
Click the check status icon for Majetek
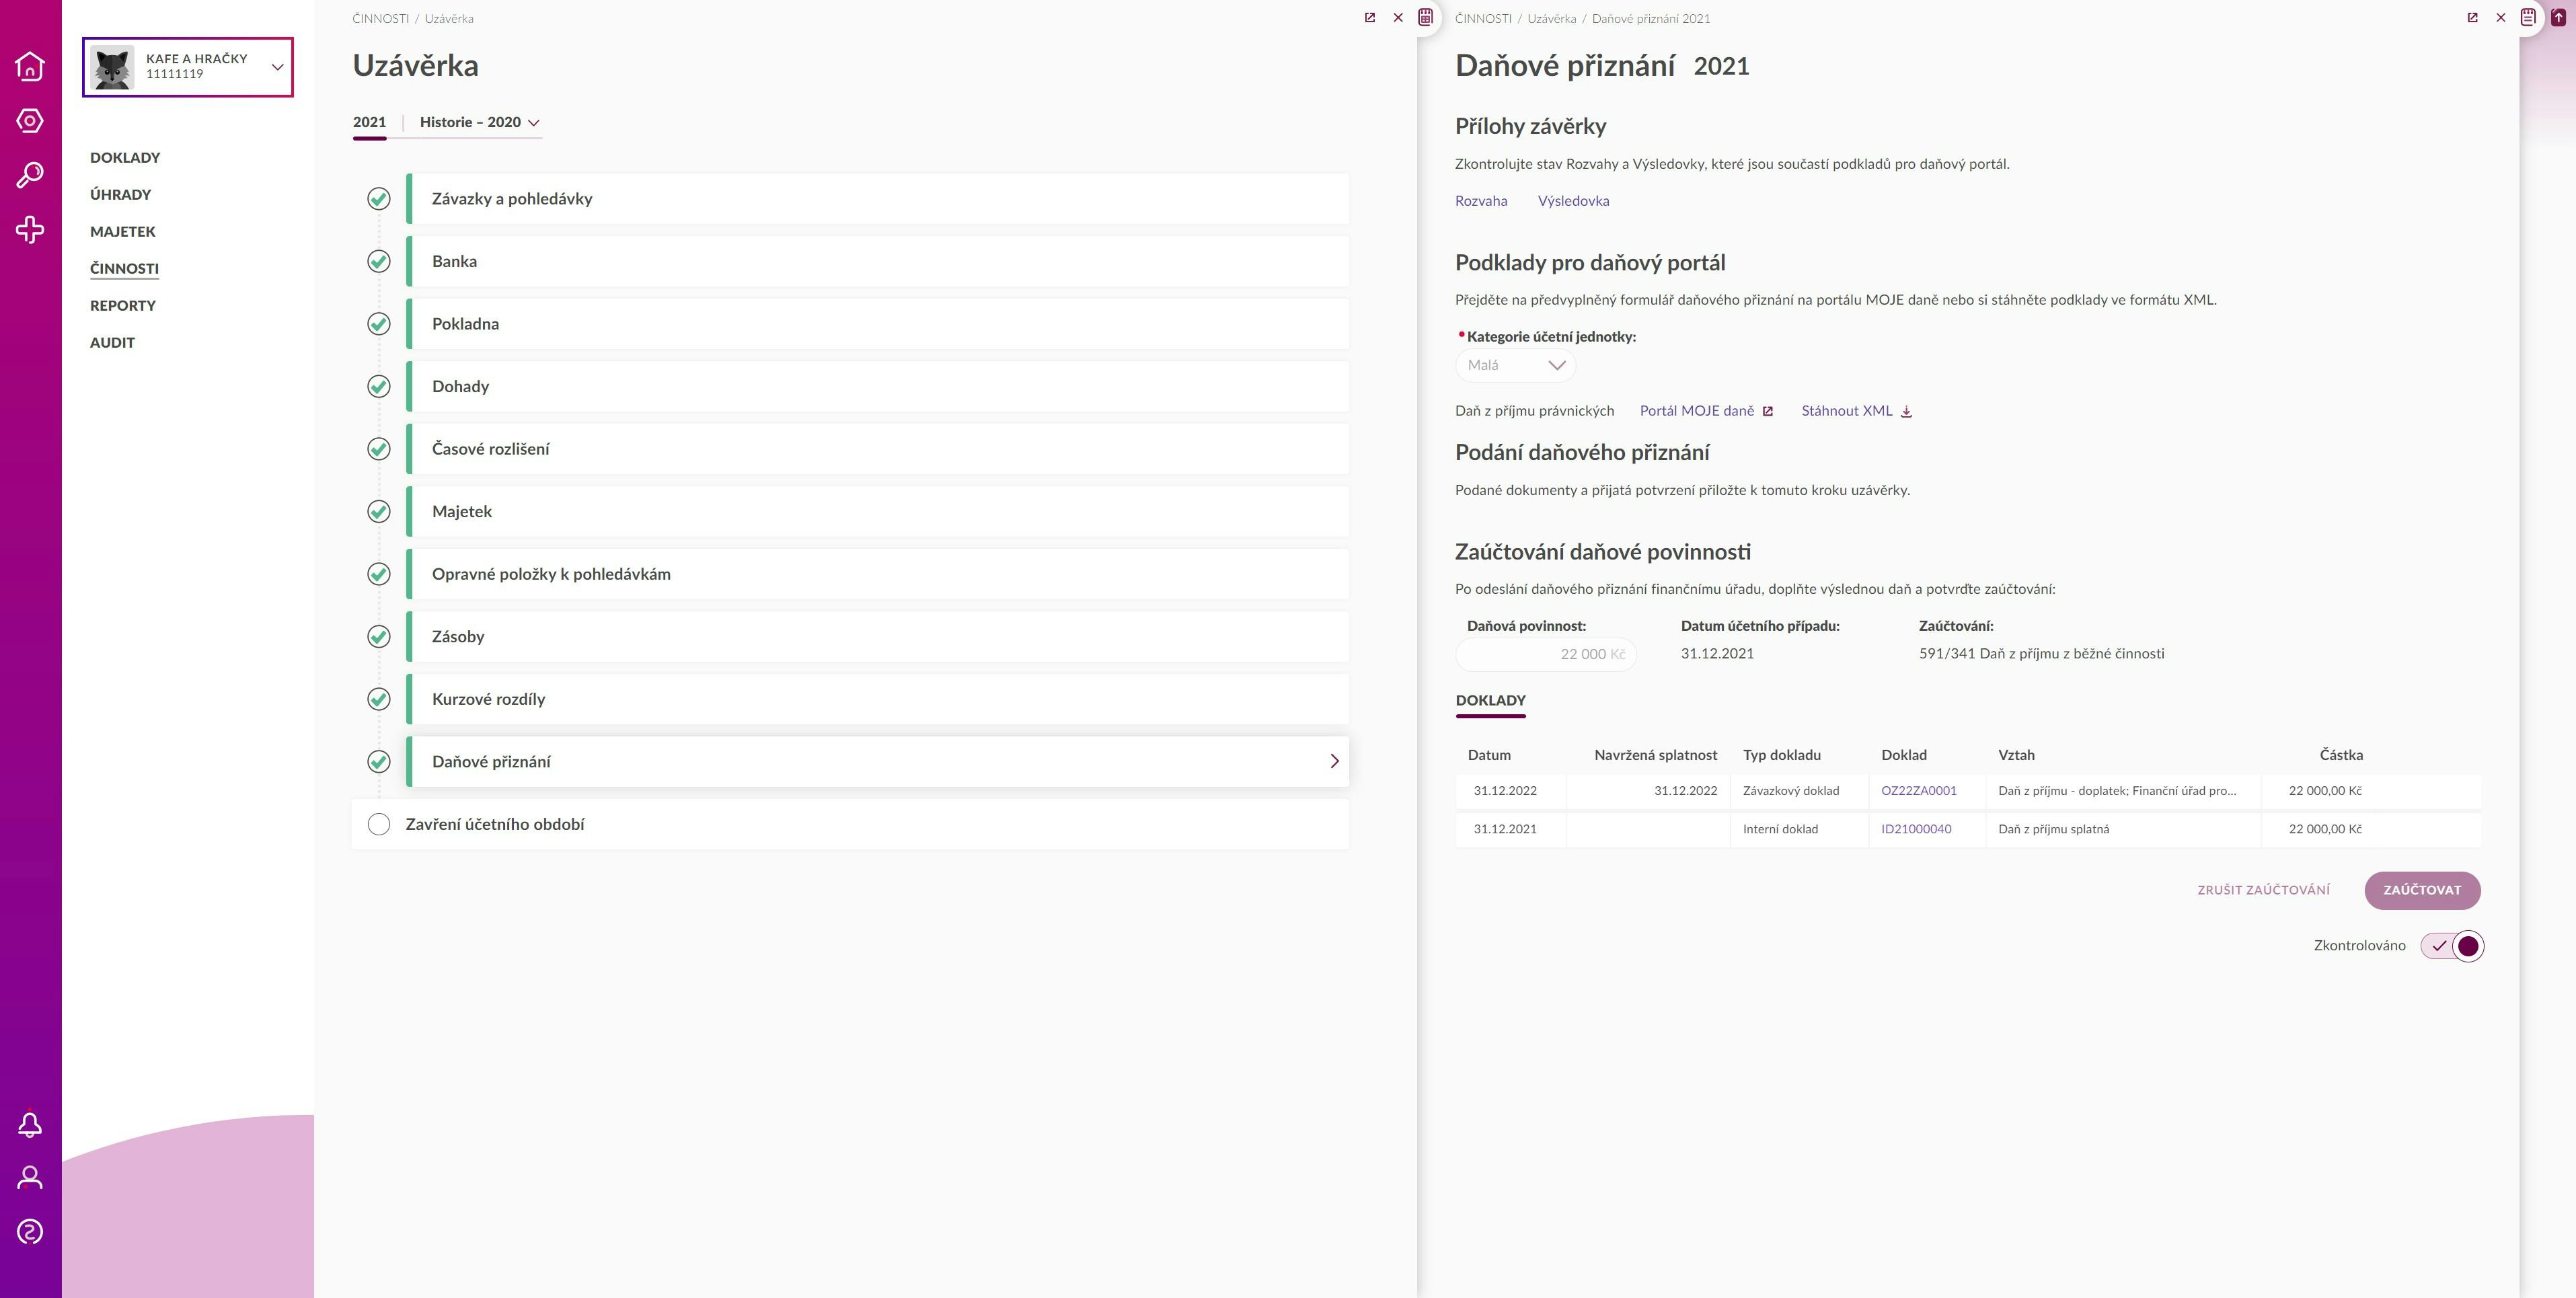(378, 511)
